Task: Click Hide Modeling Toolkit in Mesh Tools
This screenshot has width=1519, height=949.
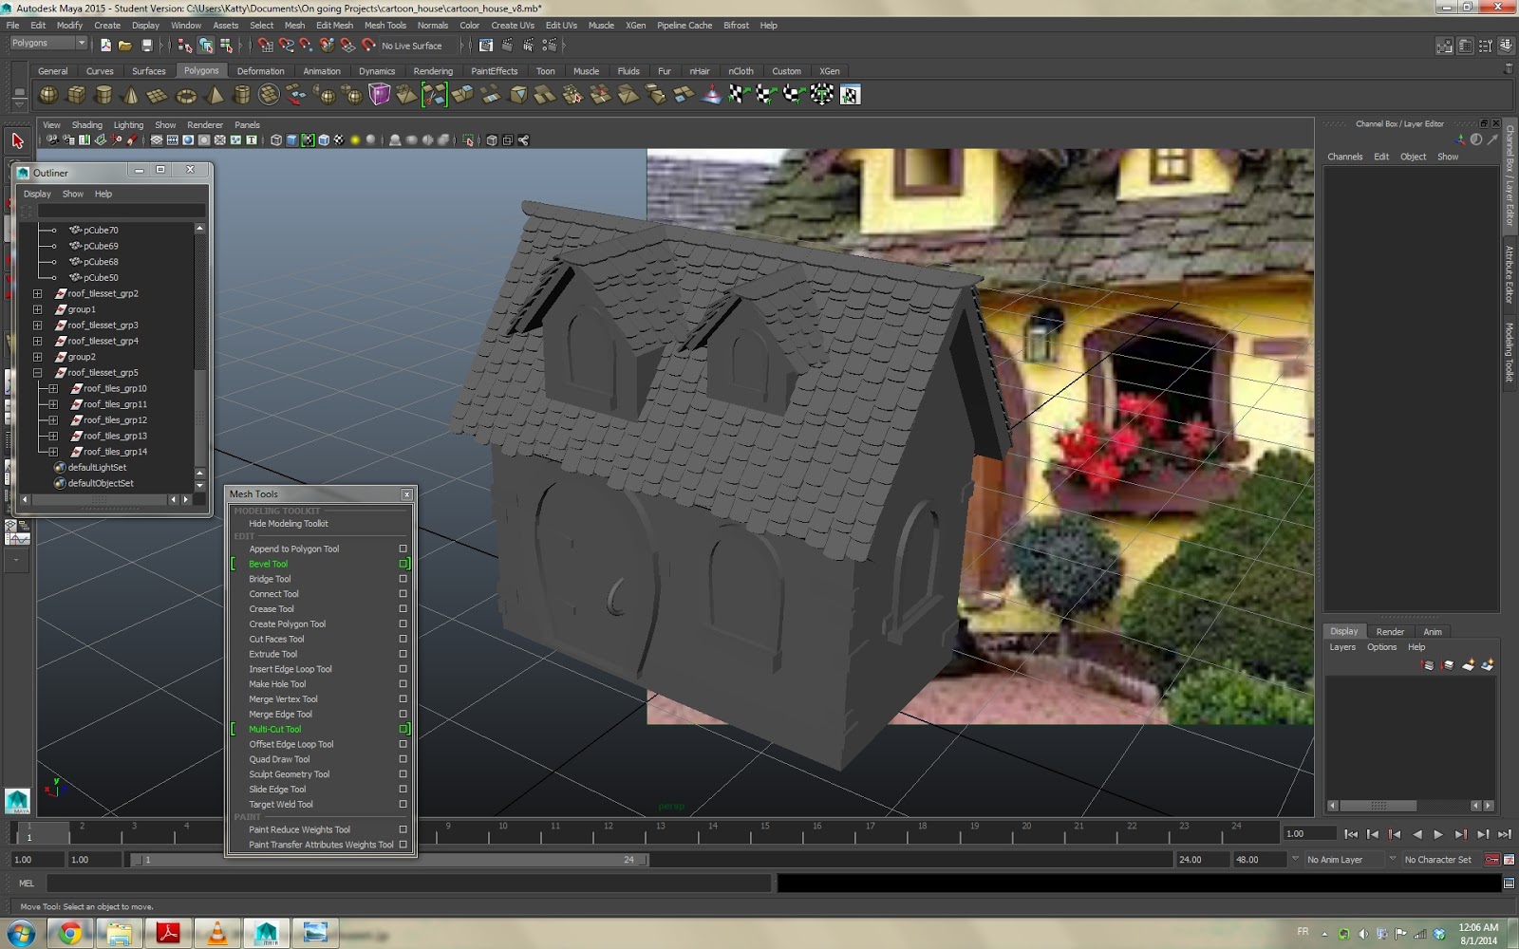Action: click(x=289, y=524)
